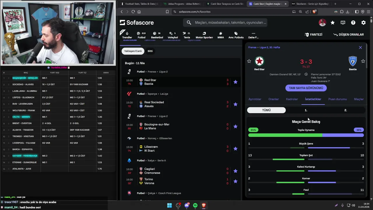Bookmark this page with the bookmark icon
This screenshot has height=210, width=373.
[x=167, y=12]
